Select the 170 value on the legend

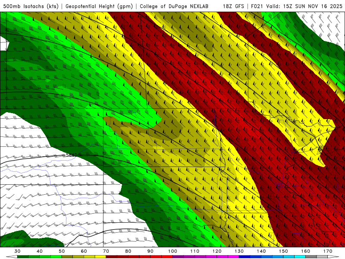click(328, 251)
